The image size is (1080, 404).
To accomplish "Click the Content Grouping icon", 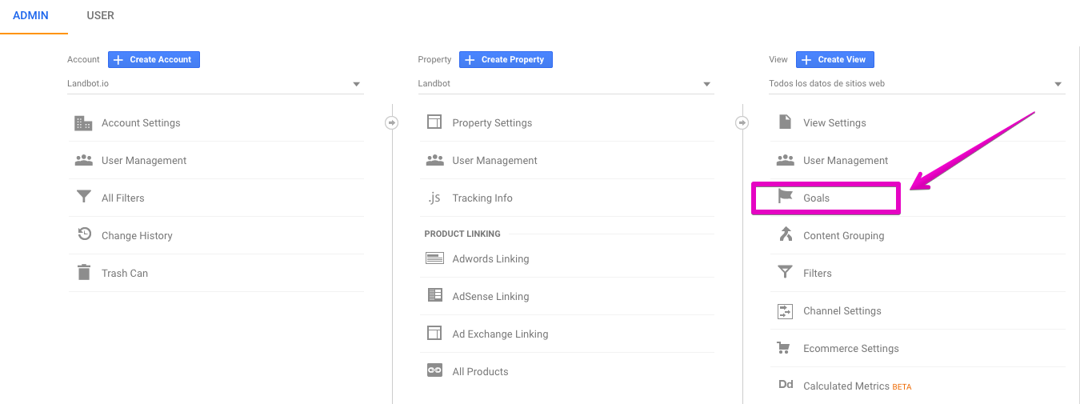I will coord(786,234).
